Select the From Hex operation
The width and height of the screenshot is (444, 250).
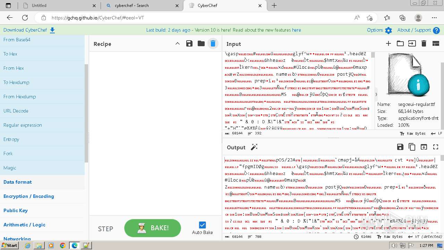42,68
